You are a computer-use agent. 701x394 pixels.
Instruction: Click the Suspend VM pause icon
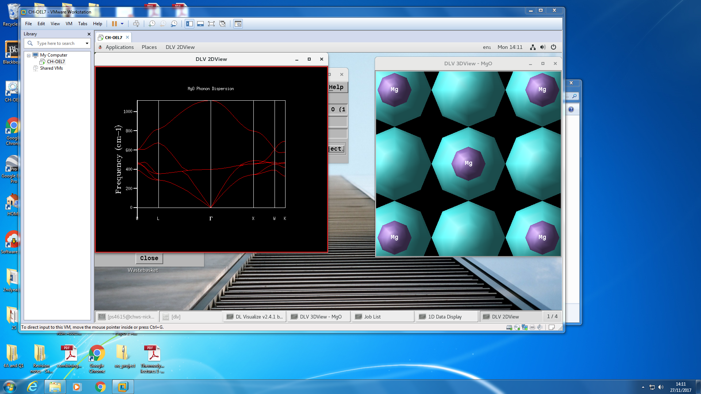click(114, 24)
